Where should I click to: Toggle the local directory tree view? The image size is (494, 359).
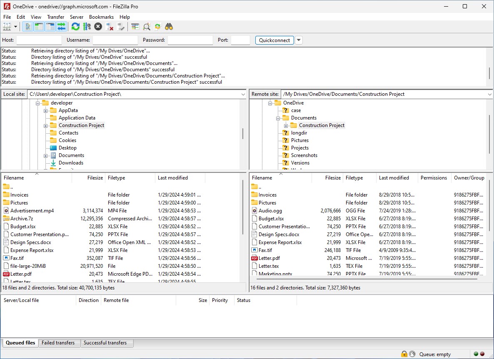tap(38, 26)
